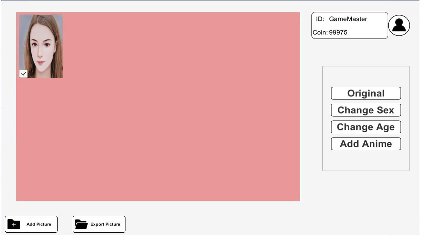Screen dimensions: 421x237
Task: Click the "Coin:" label in the user box
Action: click(320, 32)
